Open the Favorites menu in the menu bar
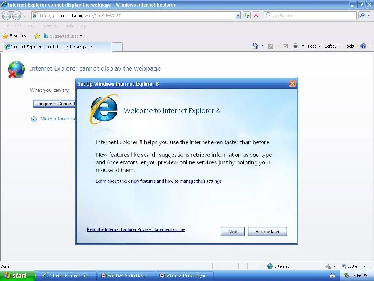This screenshot has width=374, height=281. pos(49,26)
